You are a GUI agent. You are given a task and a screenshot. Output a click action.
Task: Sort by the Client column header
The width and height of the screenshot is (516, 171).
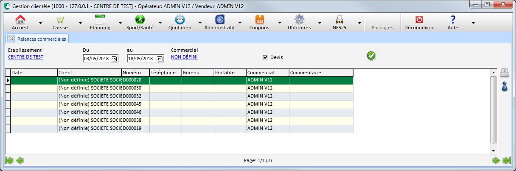click(90, 73)
